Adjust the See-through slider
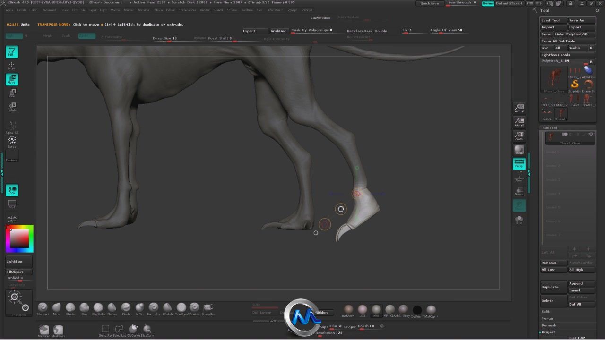This screenshot has height=340, width=605. 462,3
